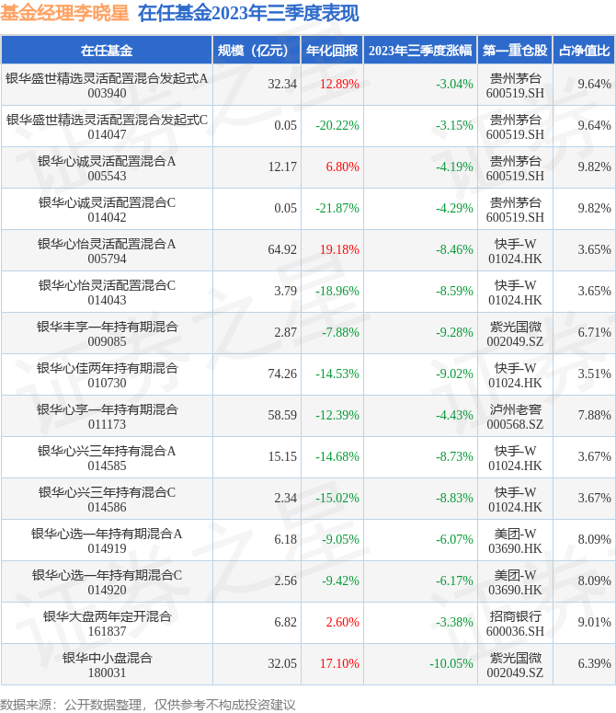Select fund 银华心怡灵活配置混合A 005794
Screen dimensions: 616x713
pyautogui.click(x=107, y=250)
